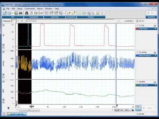Click the Notebook toolbar icon

[103, 13]
